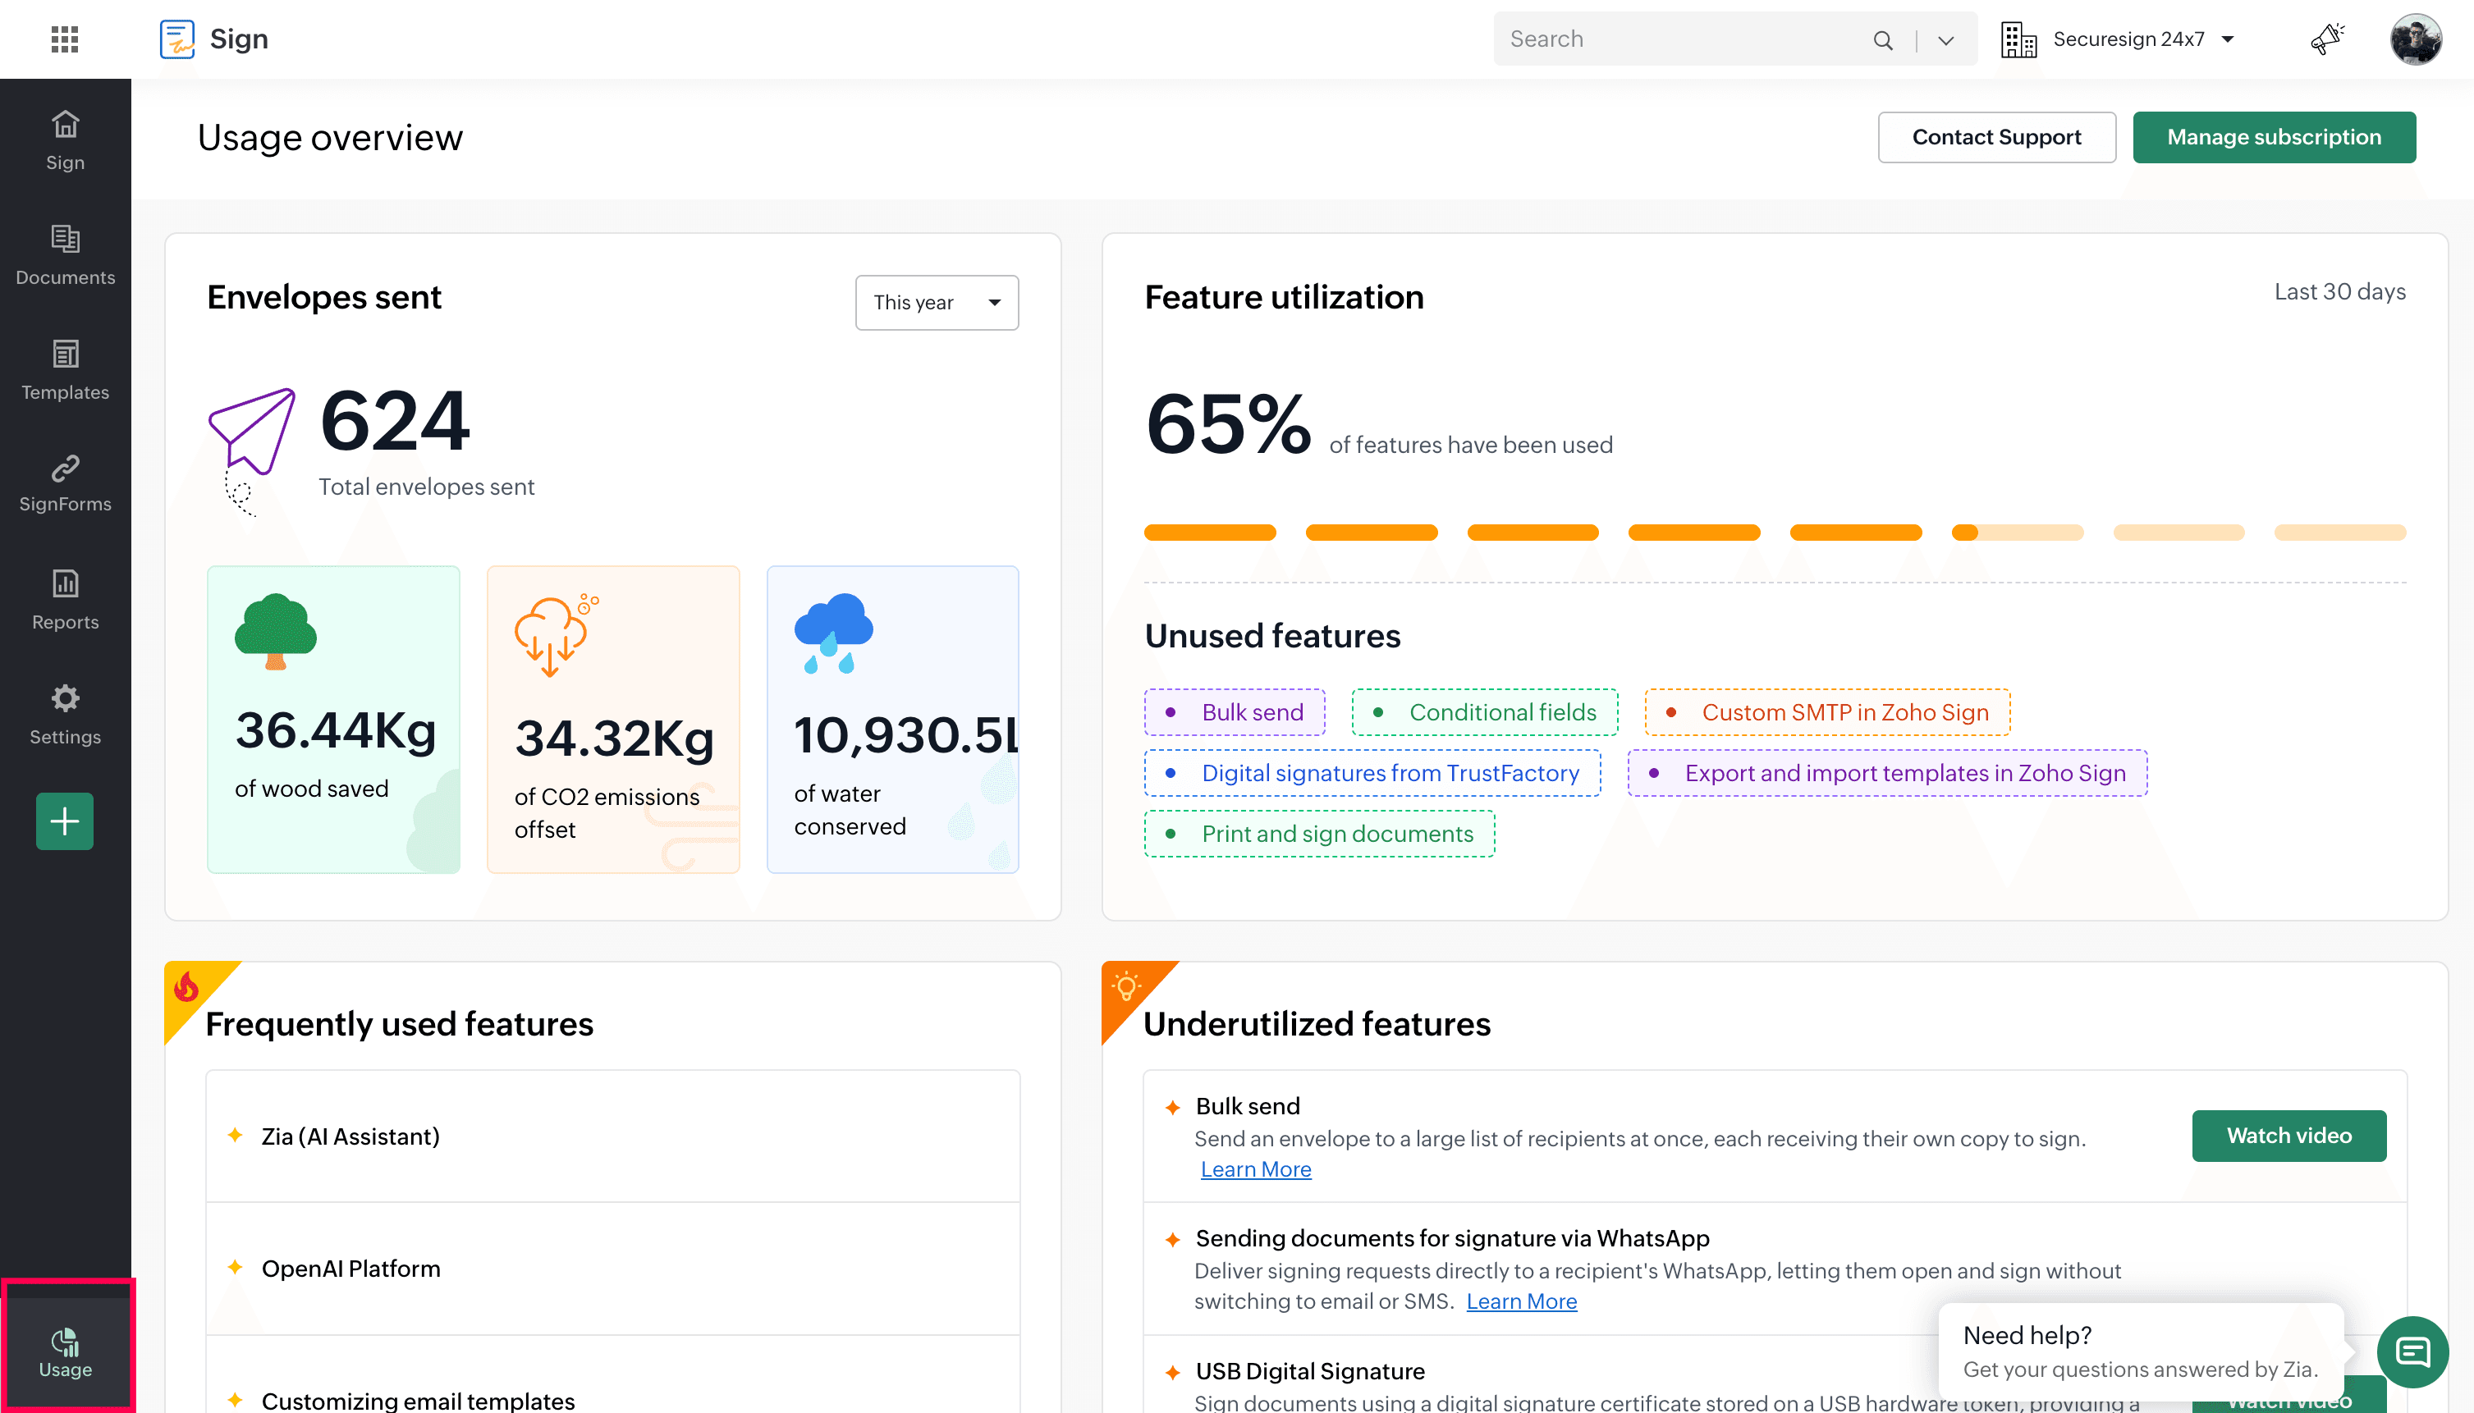Viewport: 2474px width, 1413px height.
Task: Select Export and import templates tag
Action: pyautogui.click(x=1887, y=774)
